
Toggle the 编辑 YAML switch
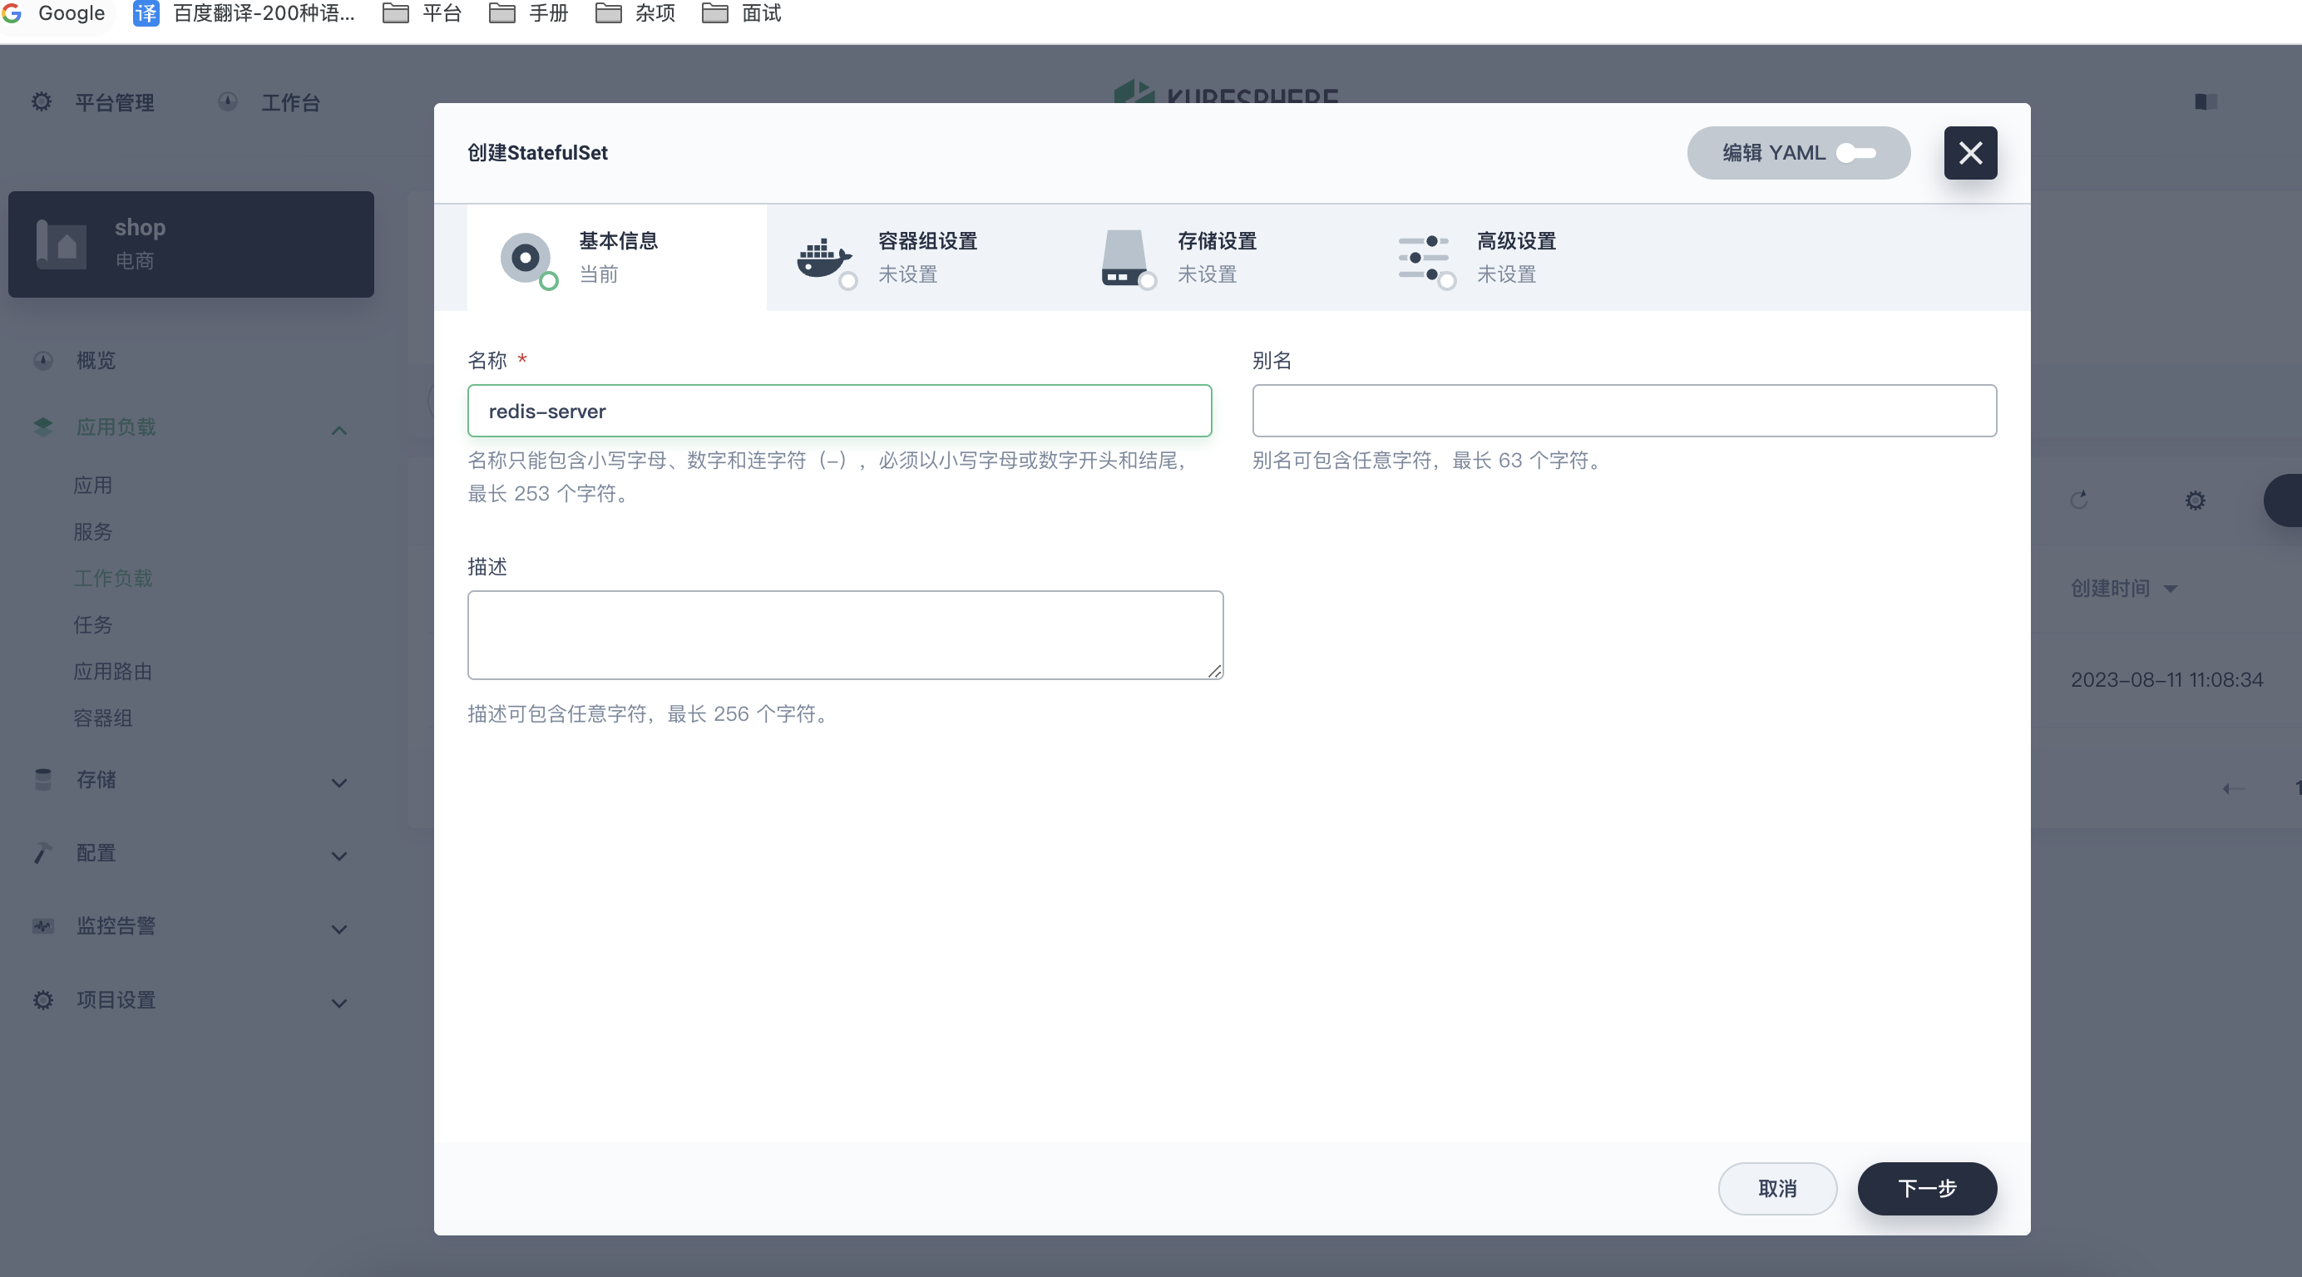coord(1855,153)
